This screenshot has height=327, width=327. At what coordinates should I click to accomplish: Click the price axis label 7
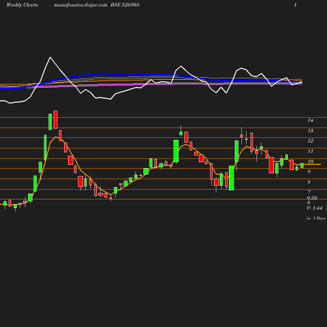(x=309, y=192)
